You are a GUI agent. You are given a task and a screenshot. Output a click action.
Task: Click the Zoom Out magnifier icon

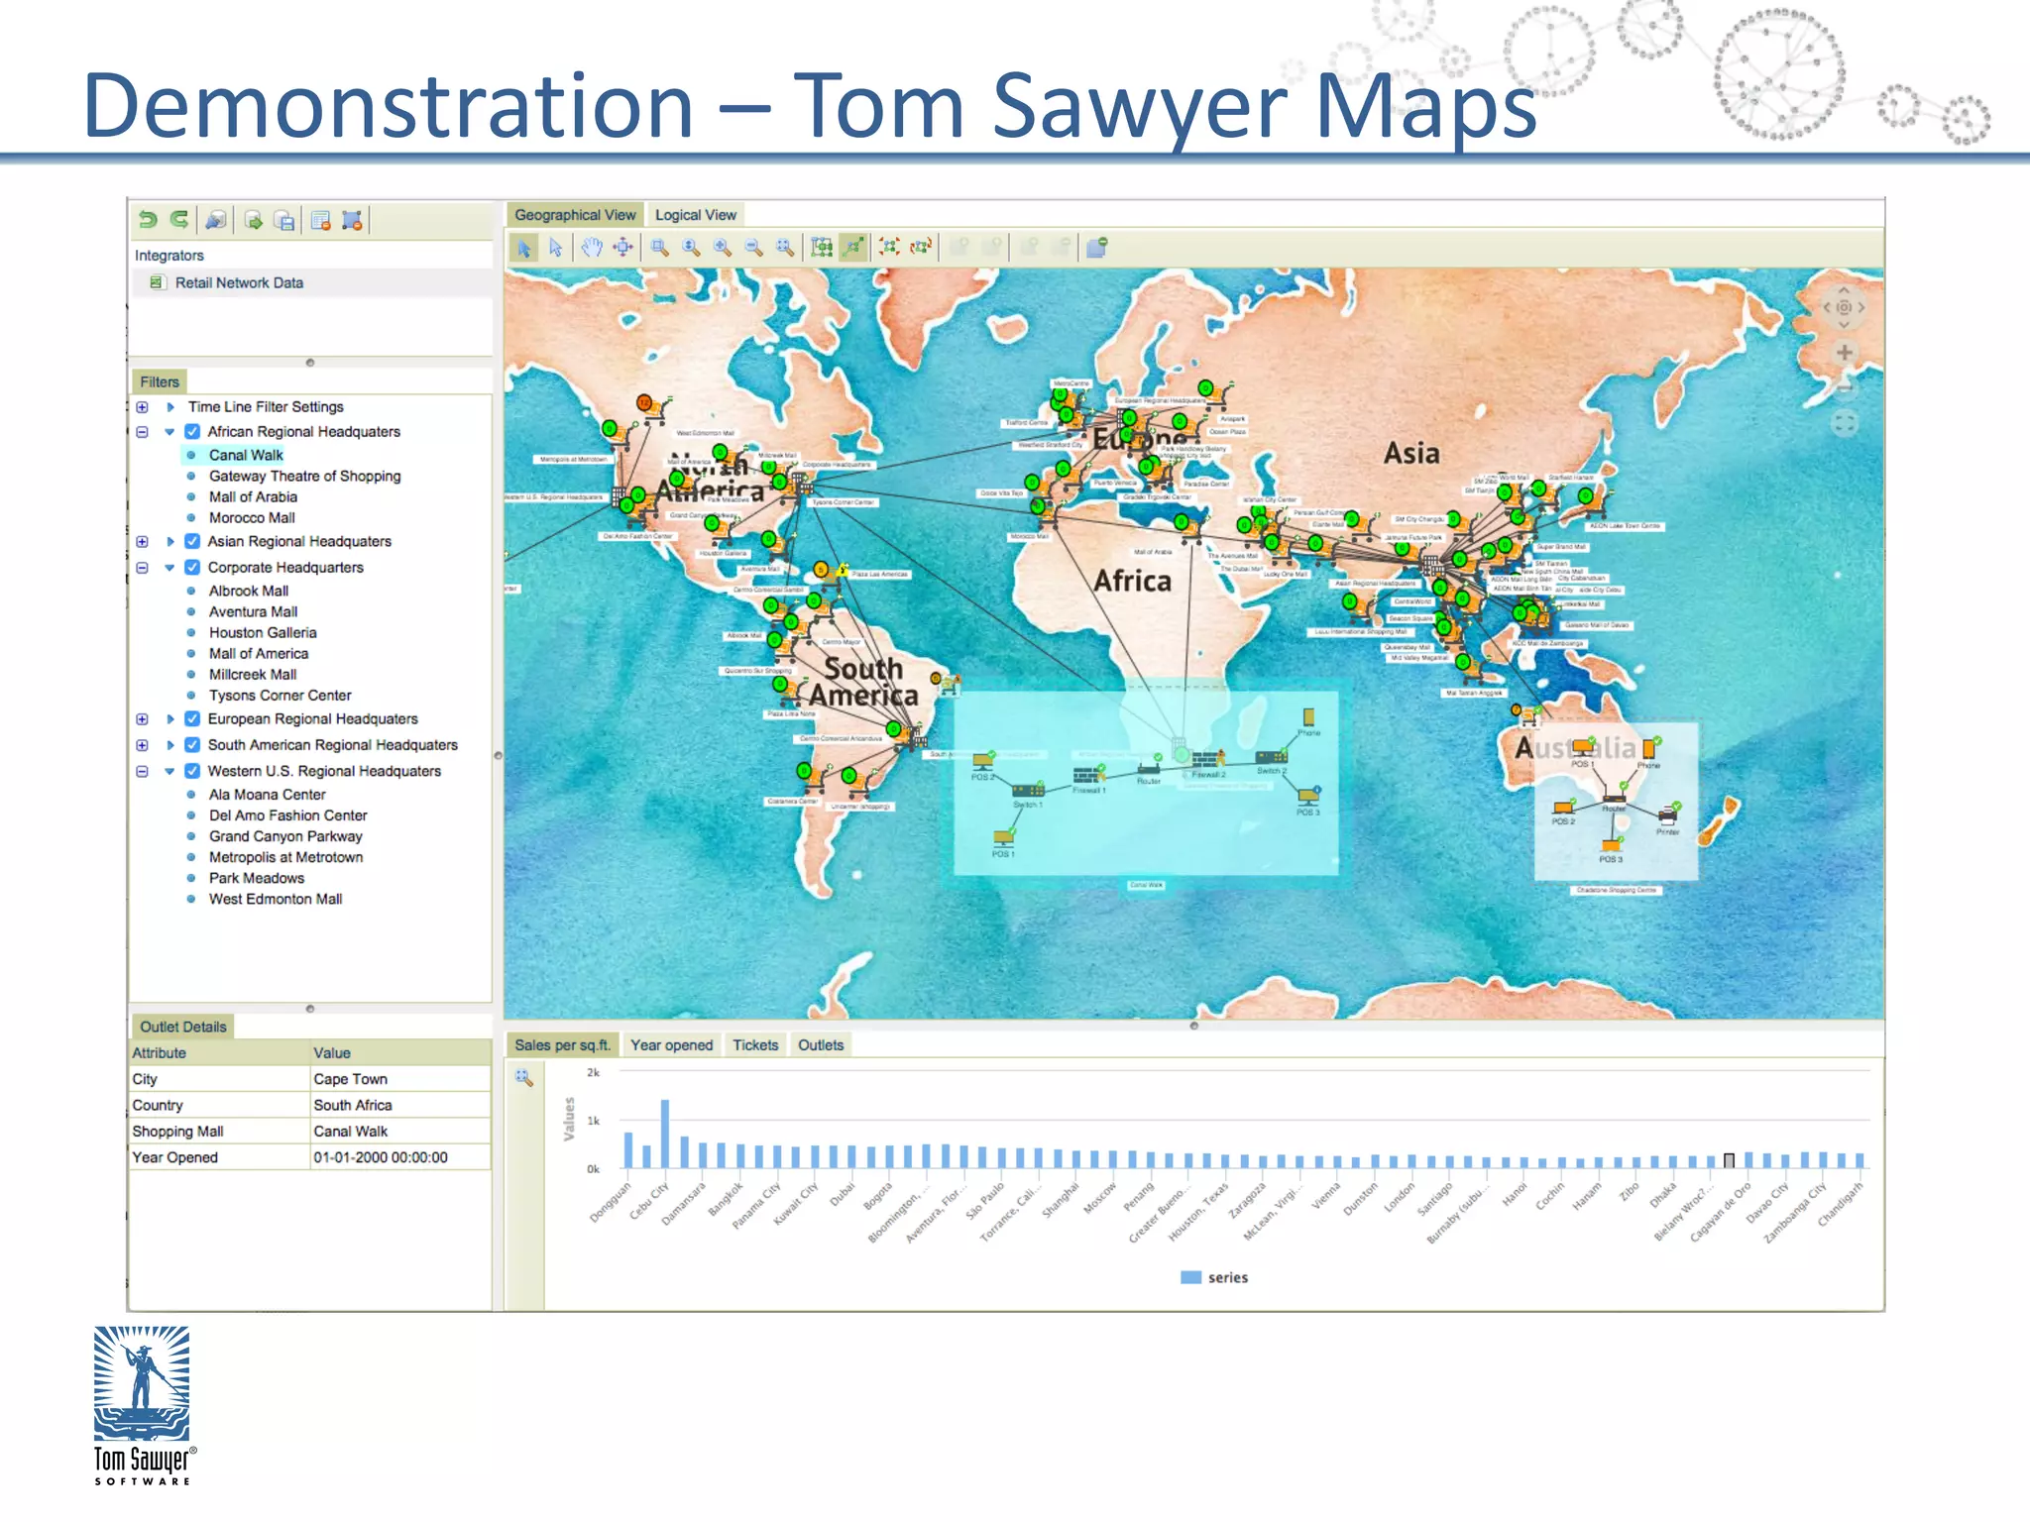(x=754, y=248)
